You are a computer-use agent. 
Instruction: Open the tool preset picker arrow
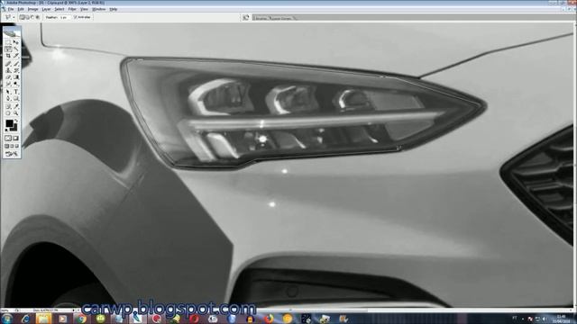coord(14,17)
